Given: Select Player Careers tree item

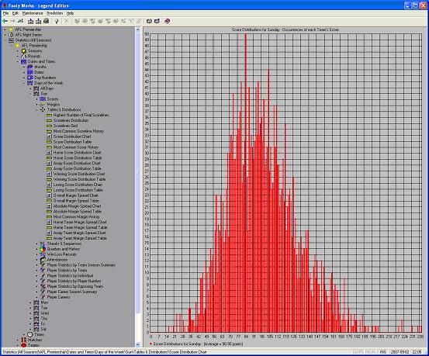Looking at the screenshot, I should [58, 297].
